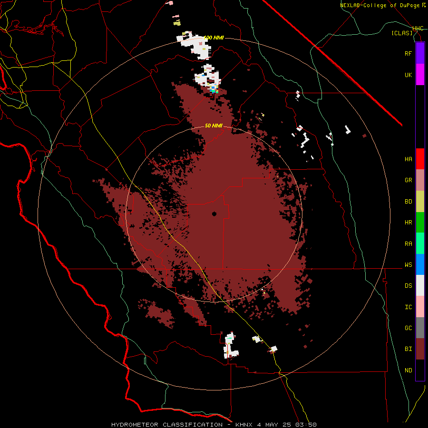Click the RA light green legend swatch
Image resolution: width=428 pixels, height=428 pixels.
[420, 243]
